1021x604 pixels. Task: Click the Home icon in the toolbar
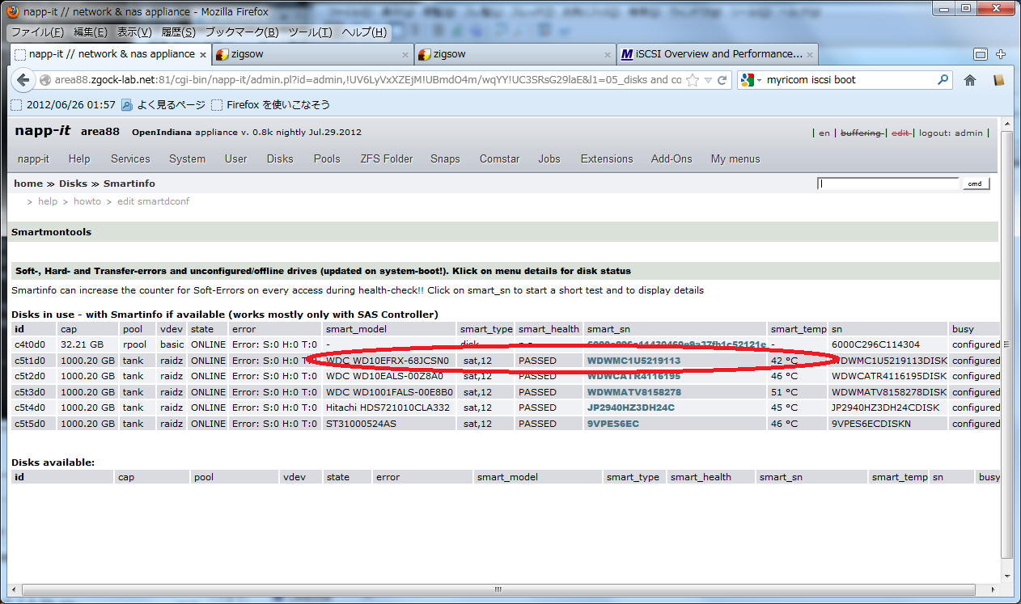[970, 80]
